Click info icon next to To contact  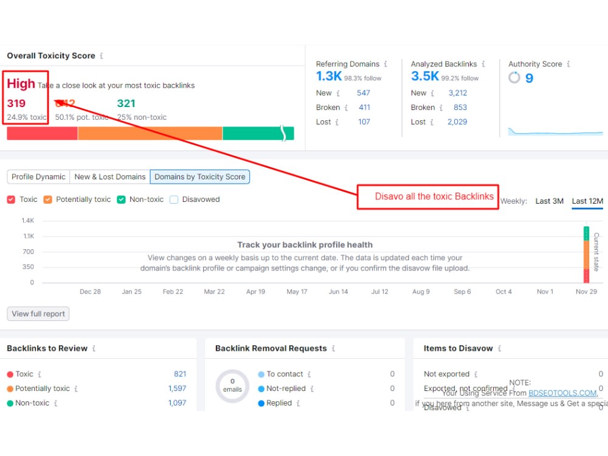pyautogui.click(x=309, y=374)
